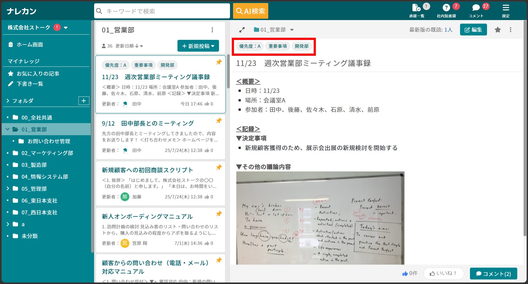Open the 9/12 田中部長とのミーティング article
Screen dimensions: 528x284
pos(148,124)
